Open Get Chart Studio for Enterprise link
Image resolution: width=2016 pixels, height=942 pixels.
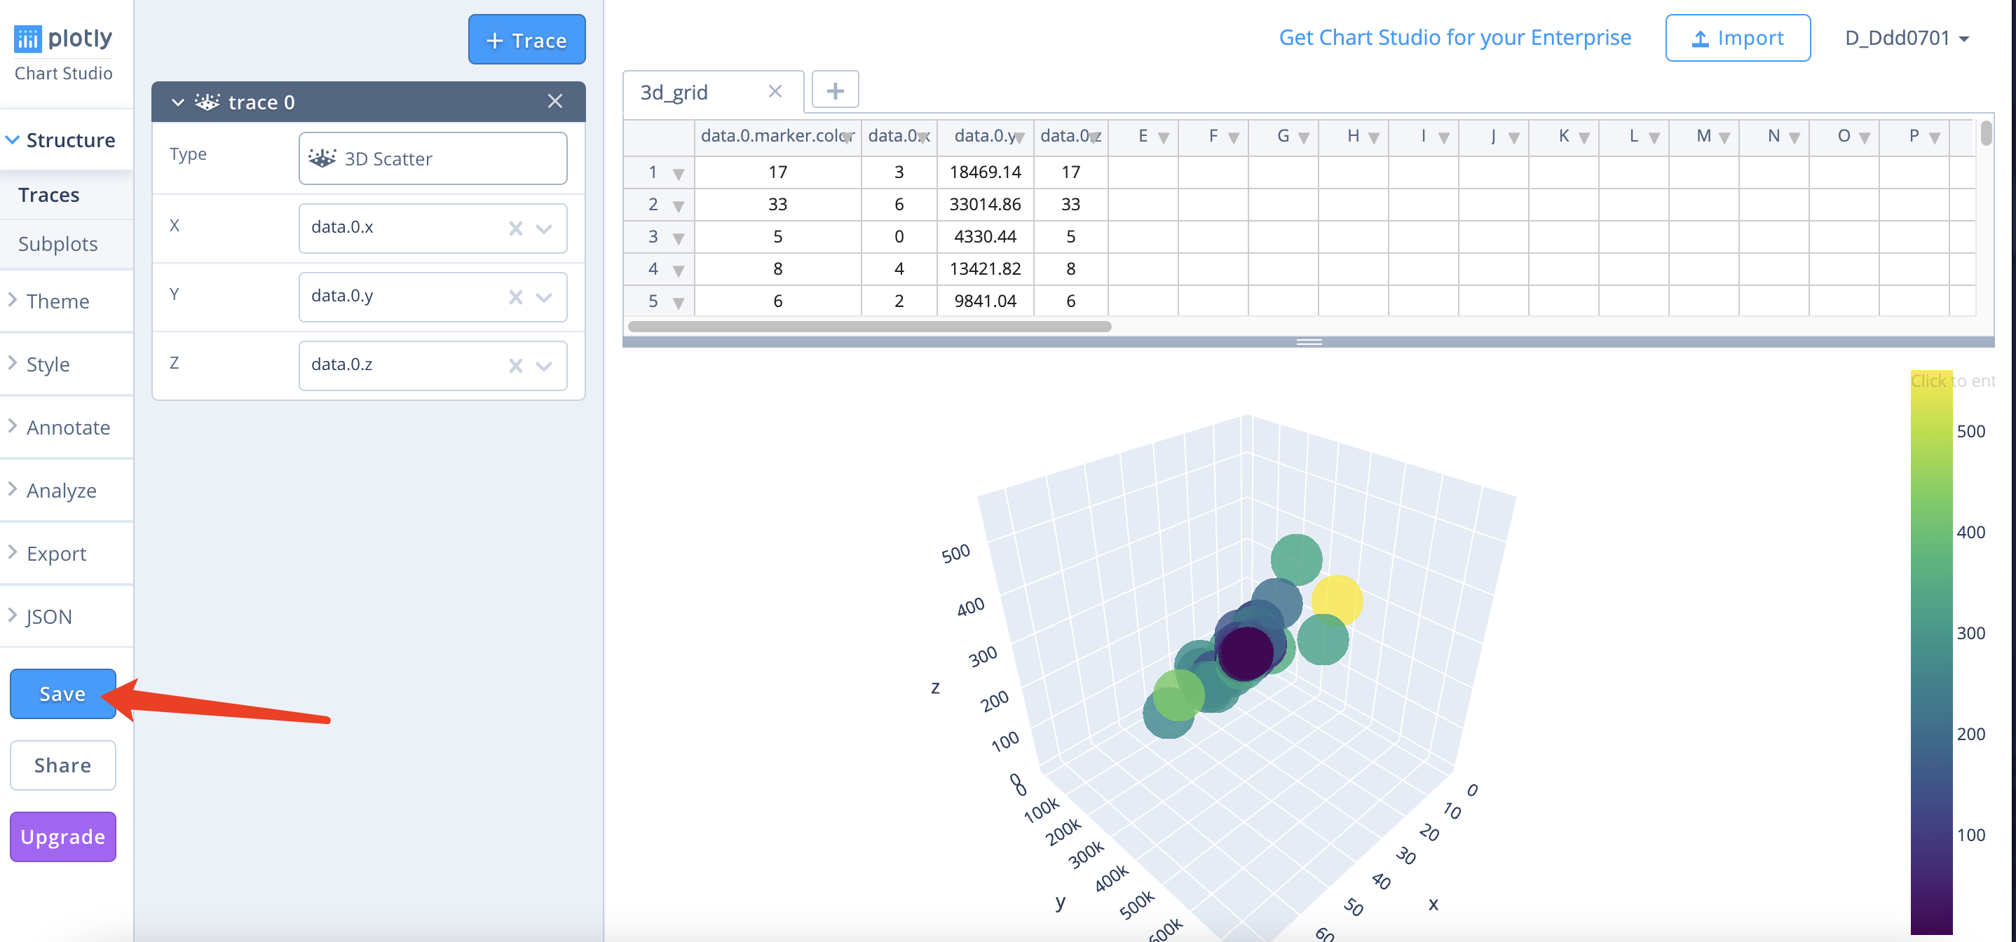(1454, 38)
